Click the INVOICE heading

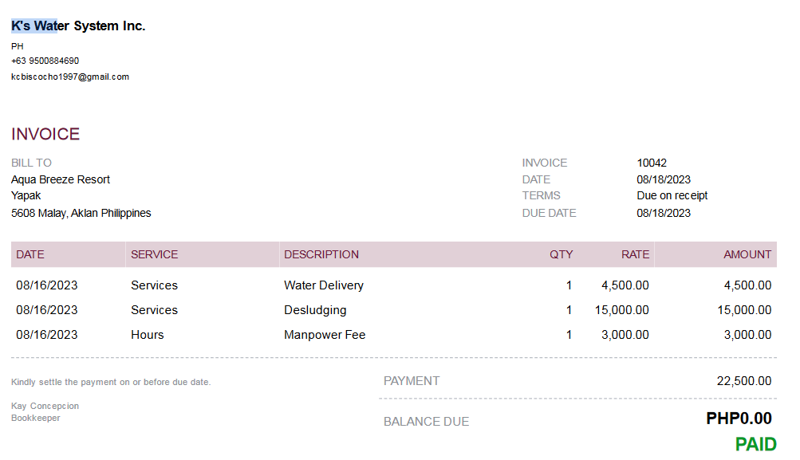45,134
